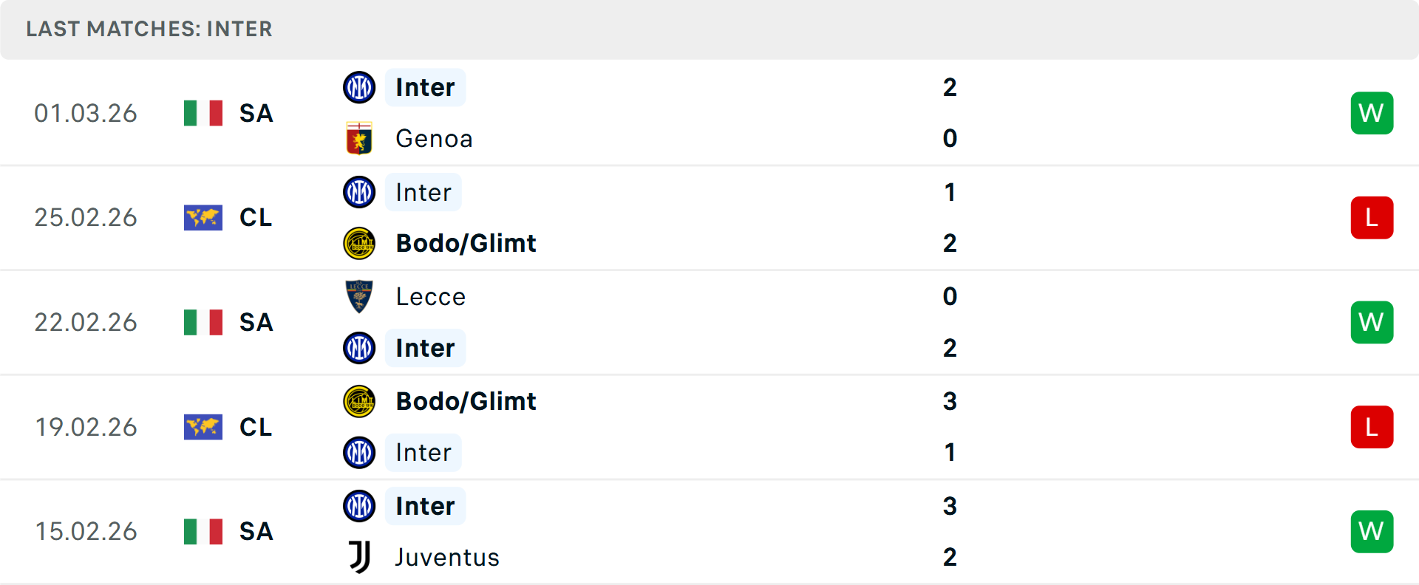This screenshot has height=585, width=1419.
Task: Select the CL competition label for 19.02.26
Action: click(x=256, y=427)
